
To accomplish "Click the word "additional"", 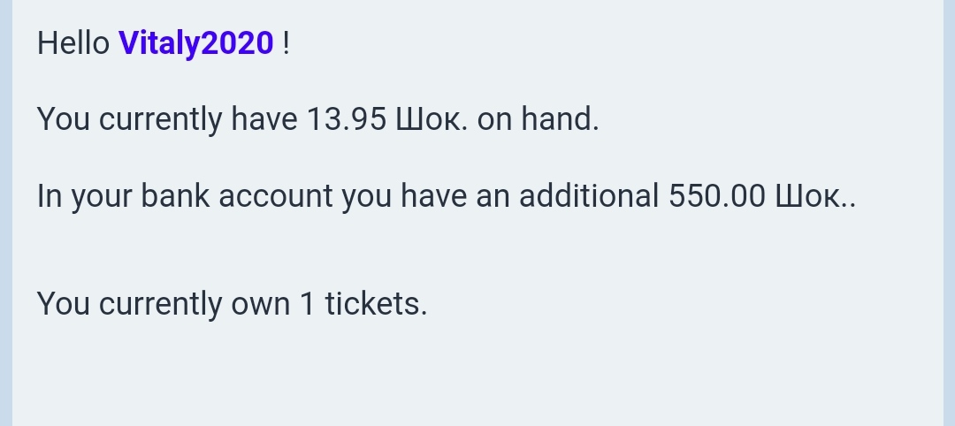I will tap(589, 195).
